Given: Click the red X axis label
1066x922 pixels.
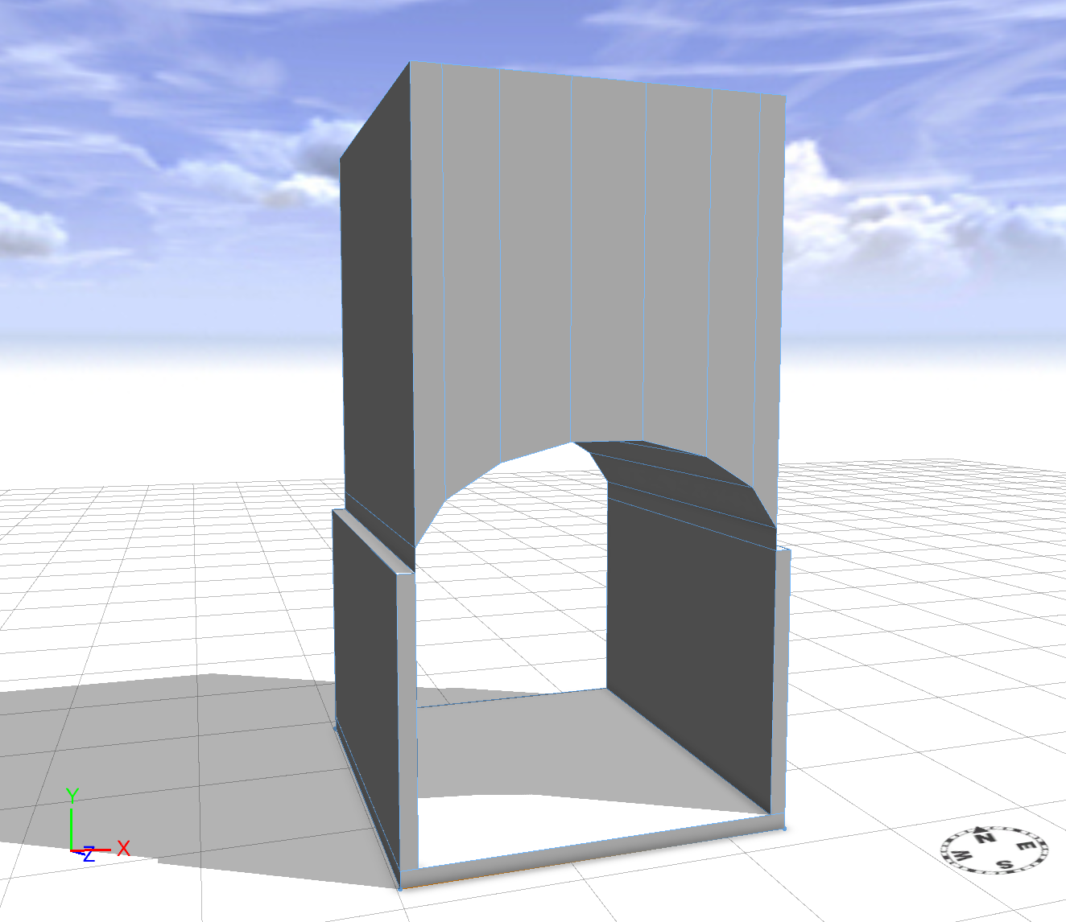Looking at the screenshot, I should (123, 848).
